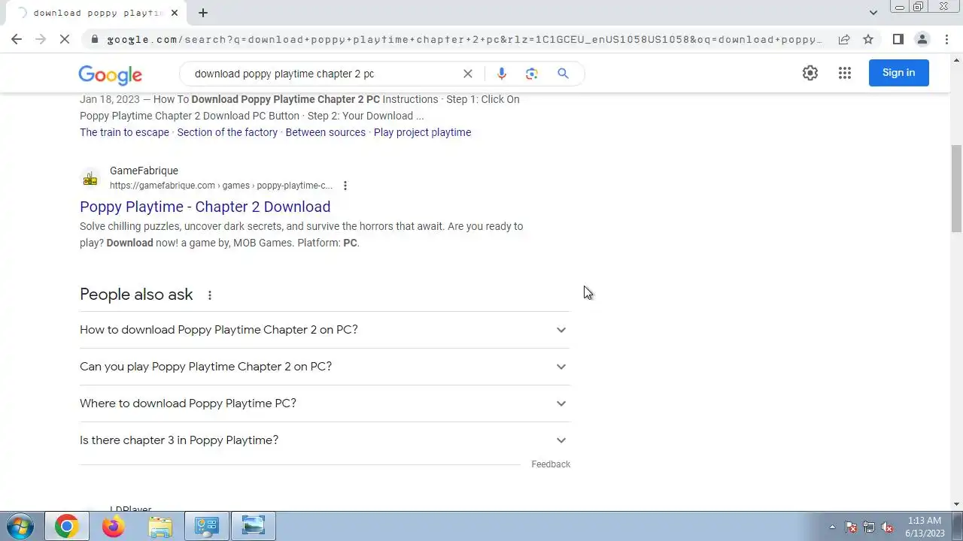Expand 'Is there chapter 3 in Poppy Playtime?'

click(325, 440)
